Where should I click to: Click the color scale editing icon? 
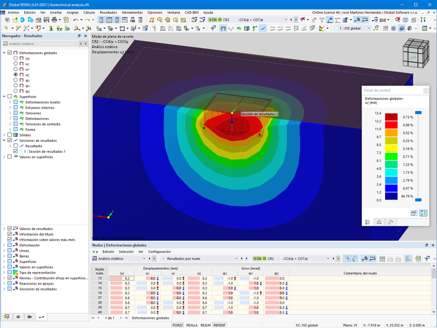pos(322,28)
